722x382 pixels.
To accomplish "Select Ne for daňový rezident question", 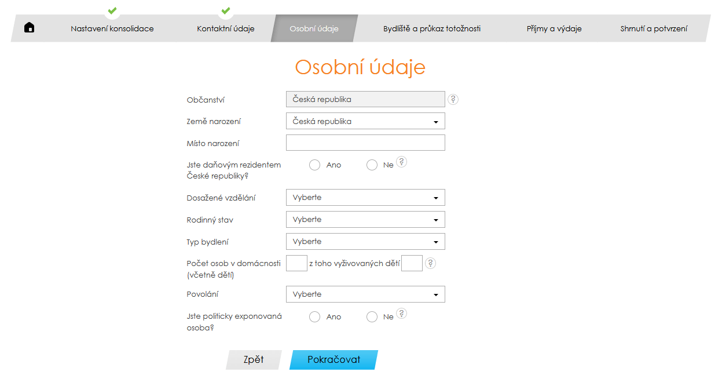I will click(x=372, y=165).
